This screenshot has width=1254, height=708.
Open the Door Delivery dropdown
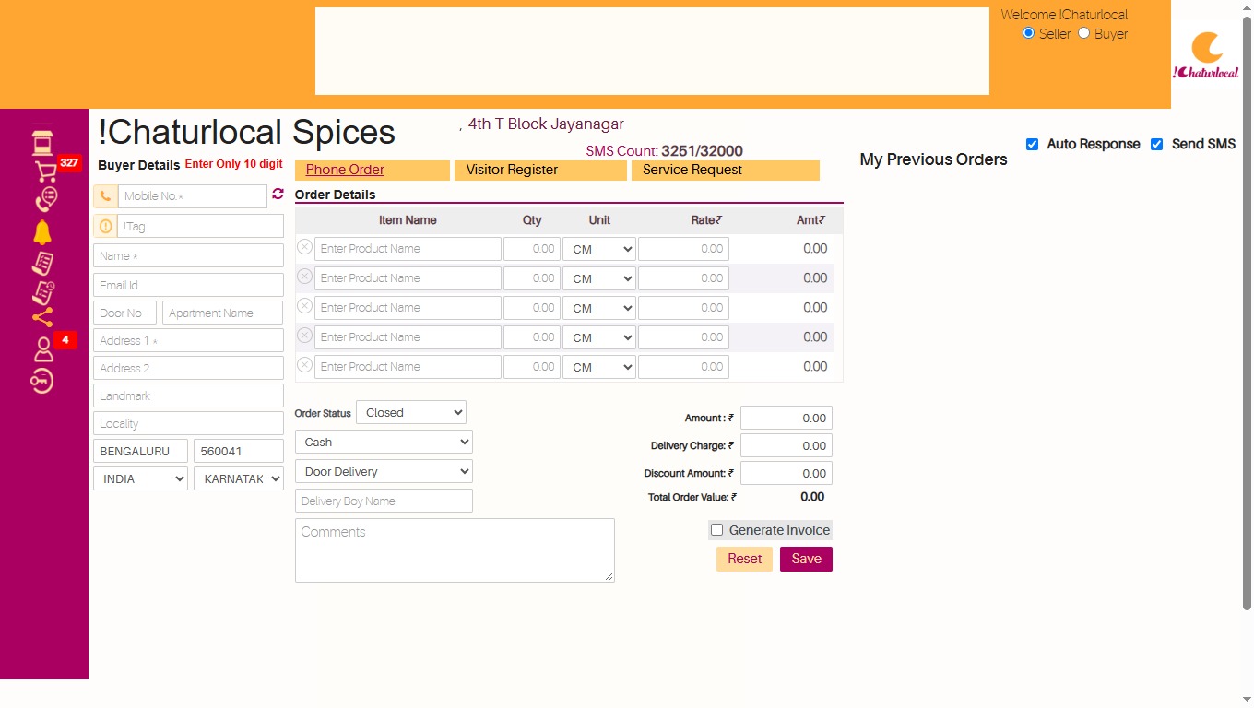coord(384,471)
